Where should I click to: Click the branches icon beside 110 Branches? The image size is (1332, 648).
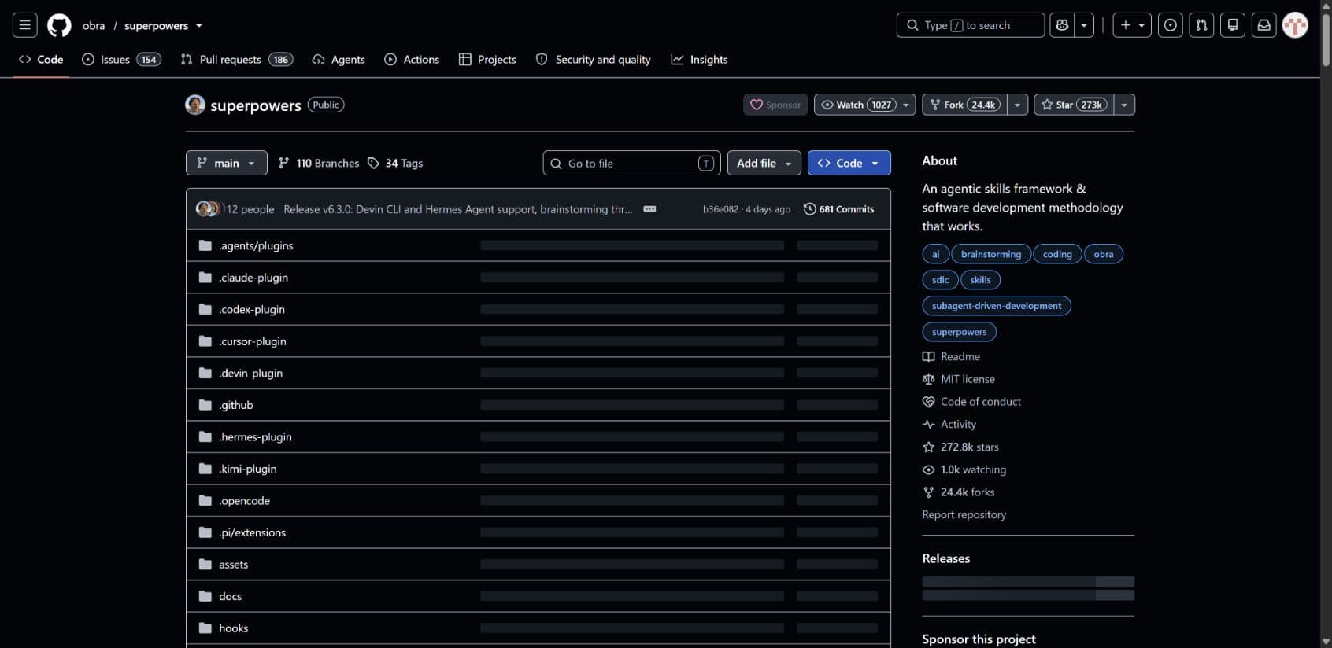point(284,163)
